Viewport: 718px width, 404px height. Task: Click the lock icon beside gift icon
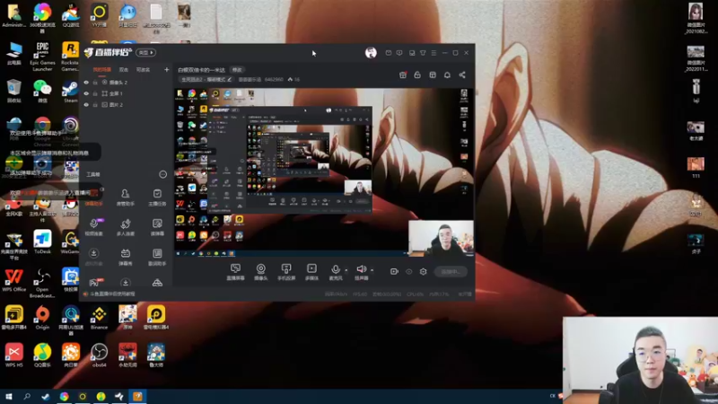pos(417,75)
